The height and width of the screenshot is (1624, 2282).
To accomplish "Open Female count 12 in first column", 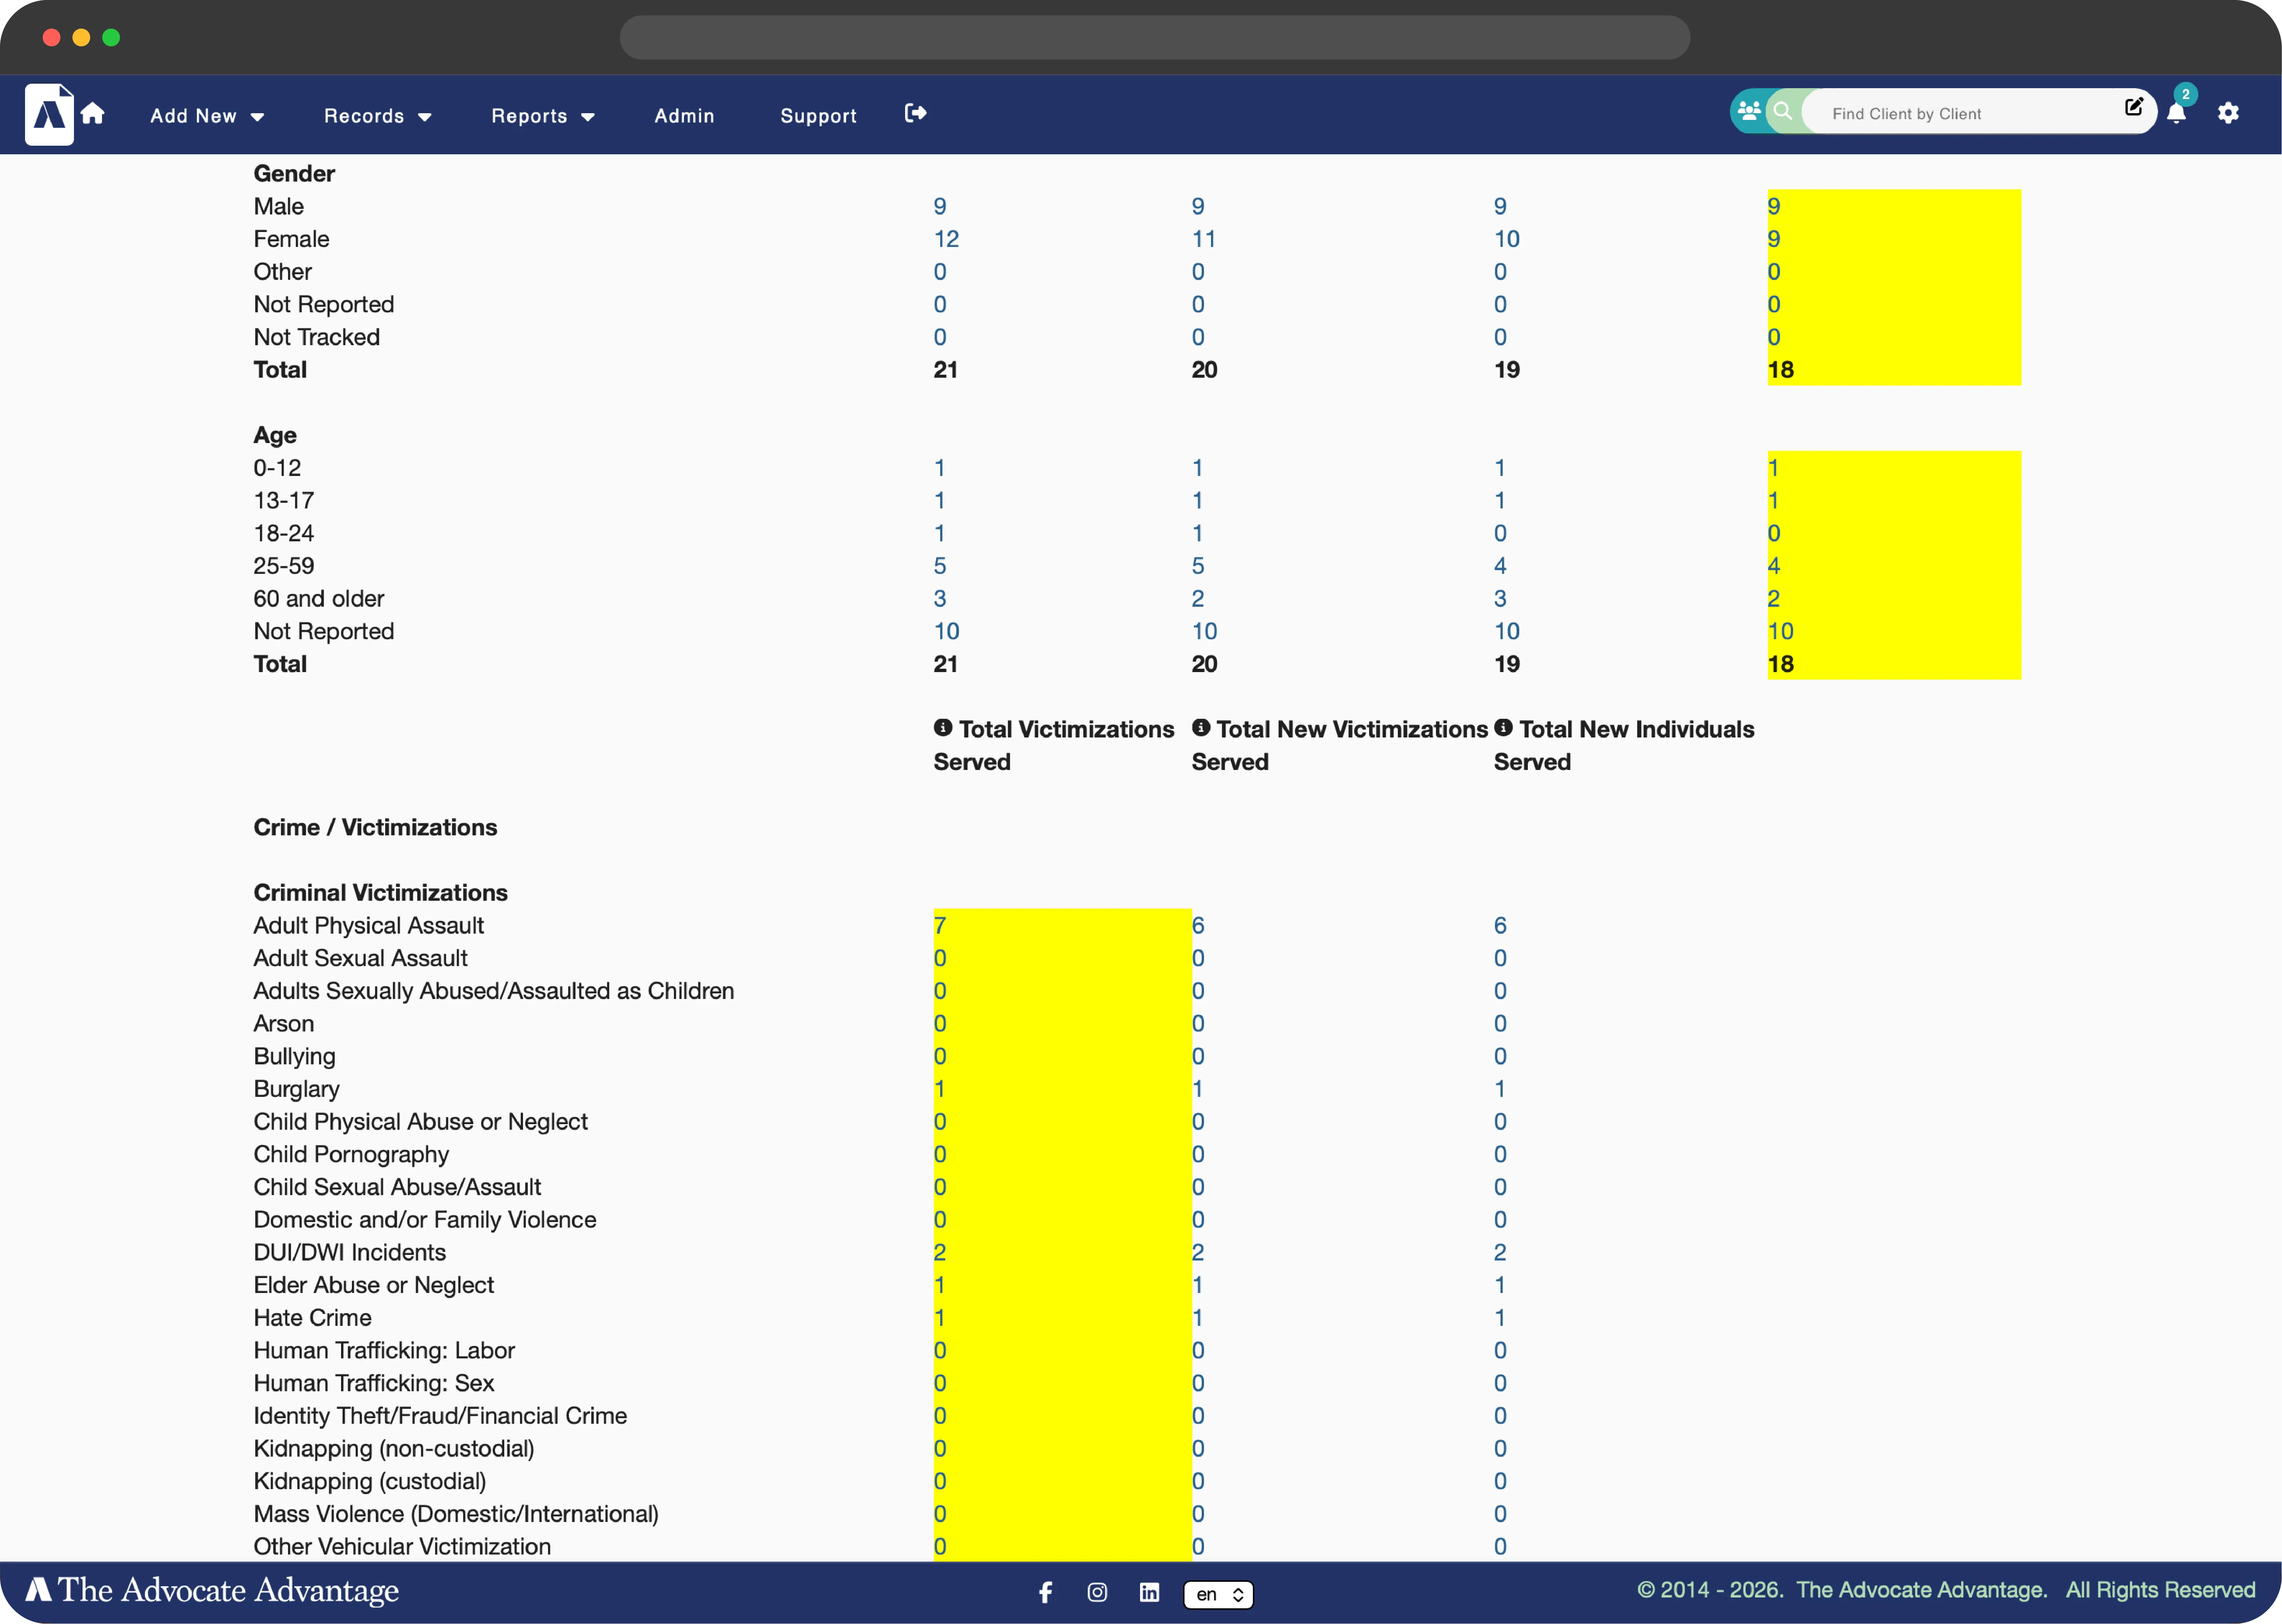I will [x=946, y=239].
